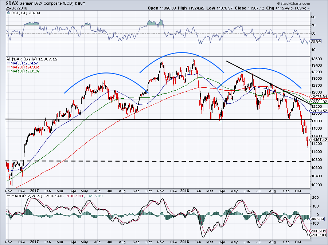Select the RSI(14) 30.84 indicator label
Screen dimensions: 328x245
click(26, 13)
